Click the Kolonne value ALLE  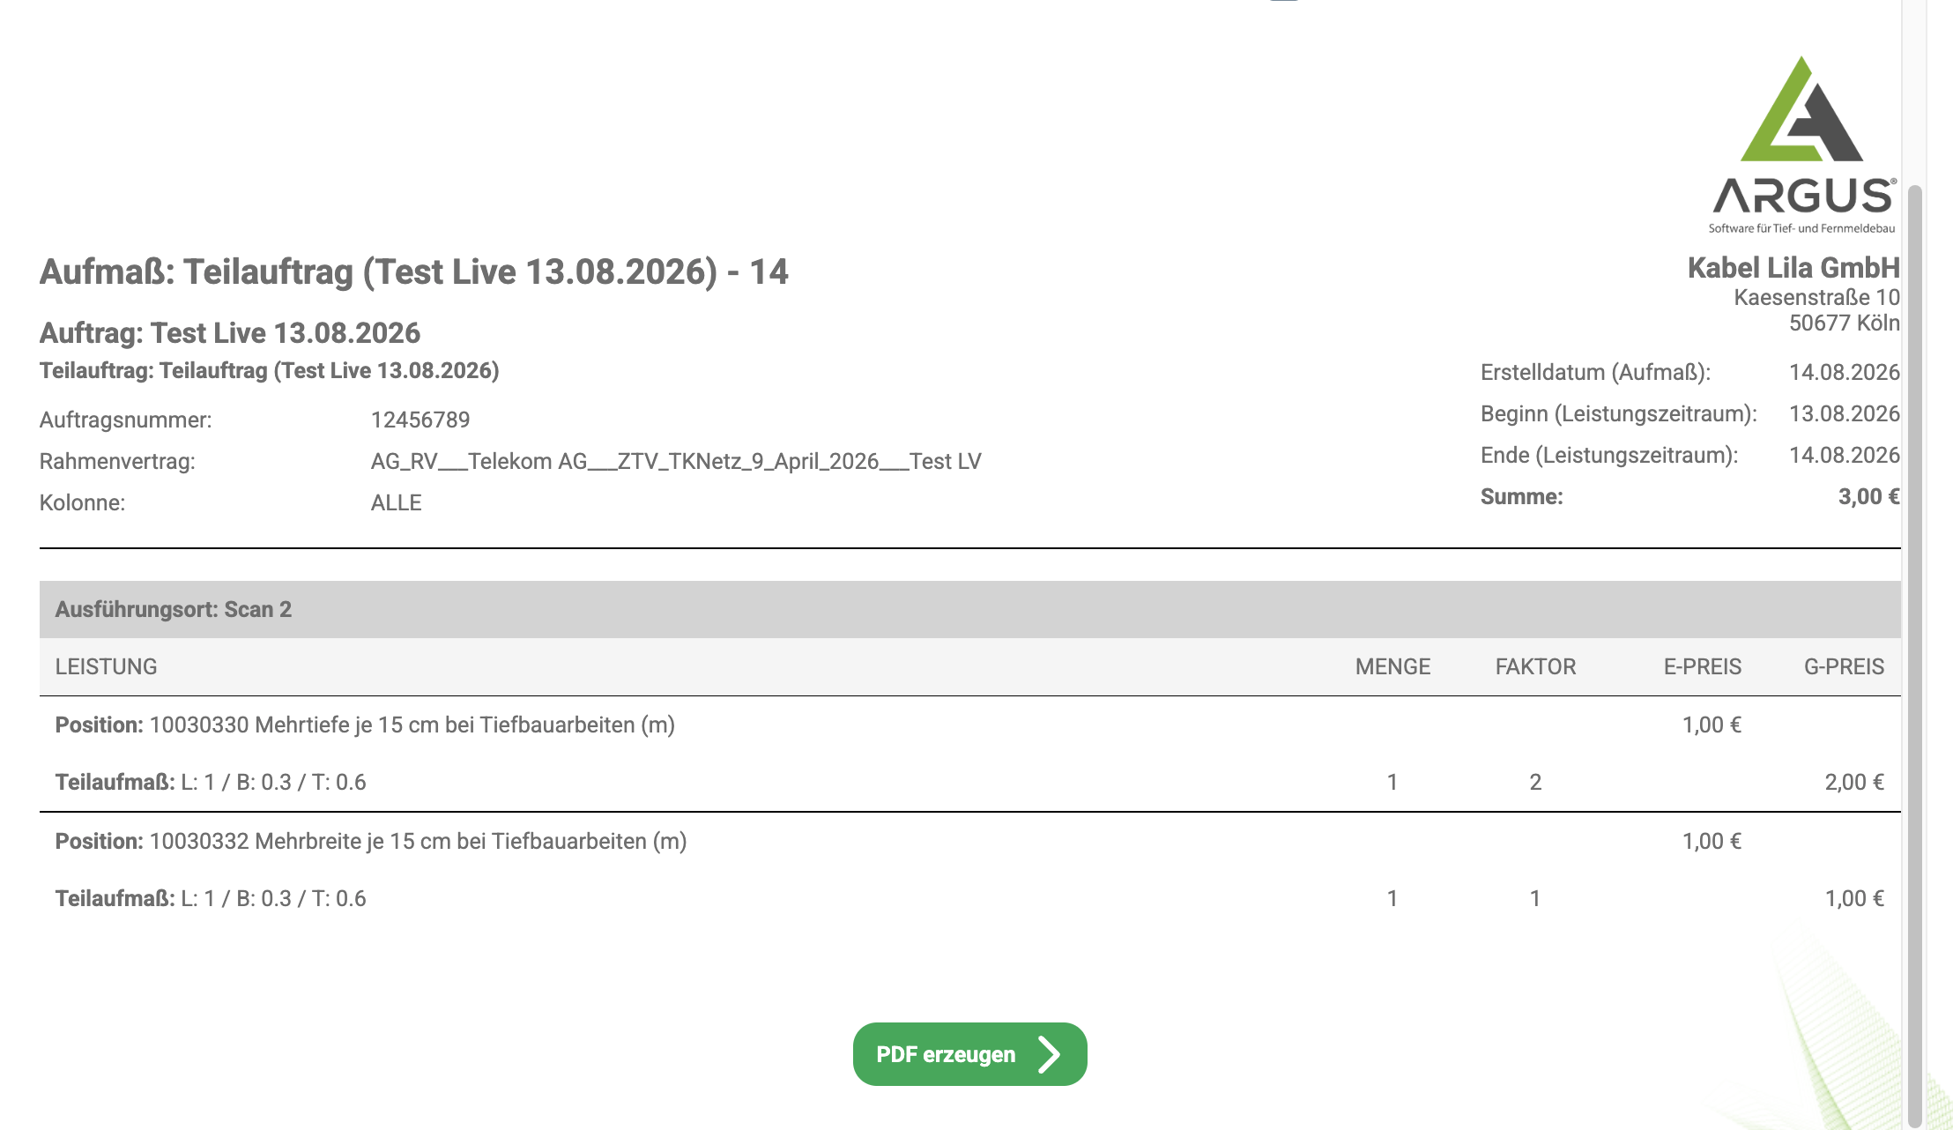(396, 502)
